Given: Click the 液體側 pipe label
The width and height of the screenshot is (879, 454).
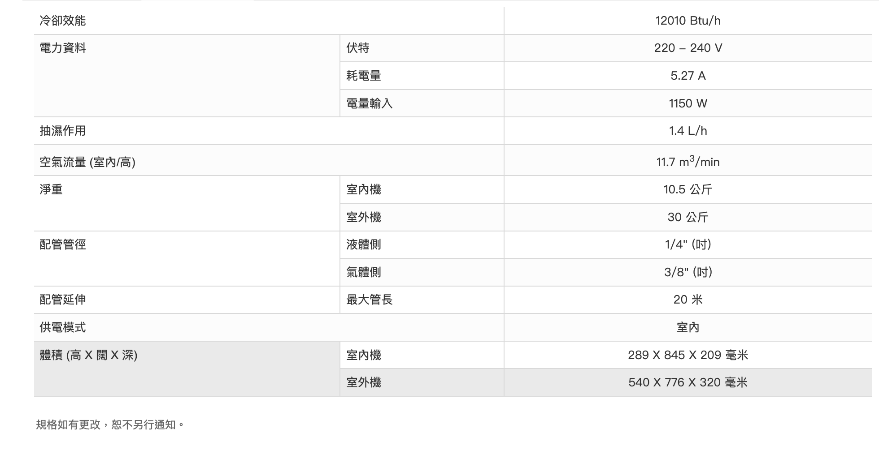Looking at the screenshot, I should pyautogui.click(x=364, y=244).
